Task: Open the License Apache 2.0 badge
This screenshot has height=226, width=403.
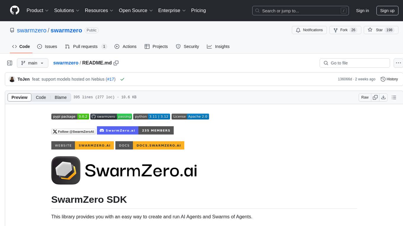Action: coord(190,117)
